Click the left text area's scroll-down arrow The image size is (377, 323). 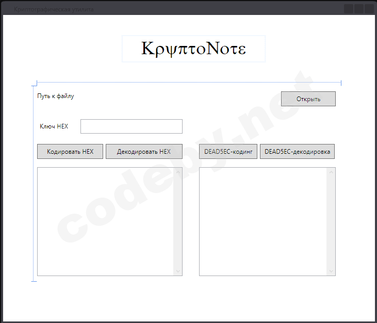[x=178, y=271]
